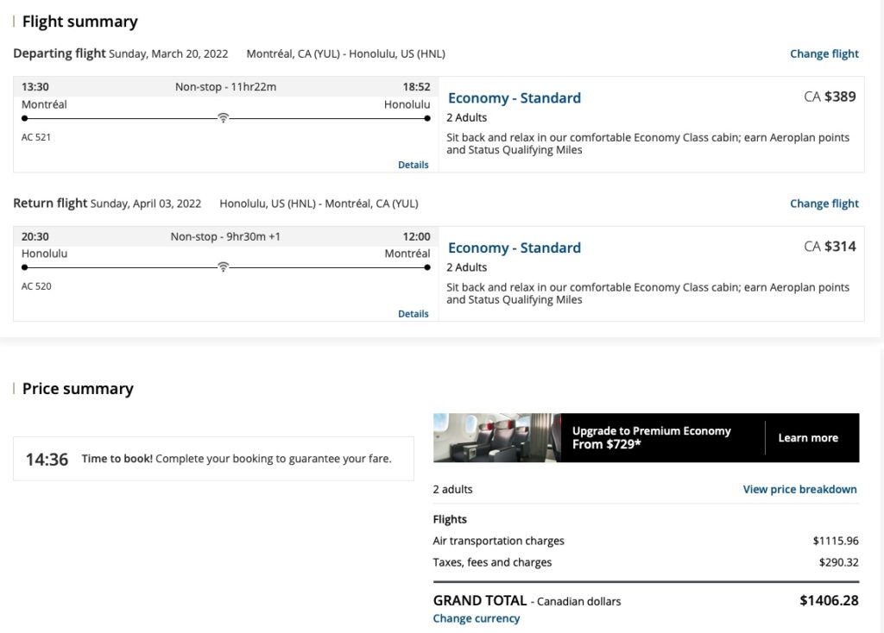Click the Honolulu arrival dot on return timeline
Viewport: 884px width, 633px height.
22,268
